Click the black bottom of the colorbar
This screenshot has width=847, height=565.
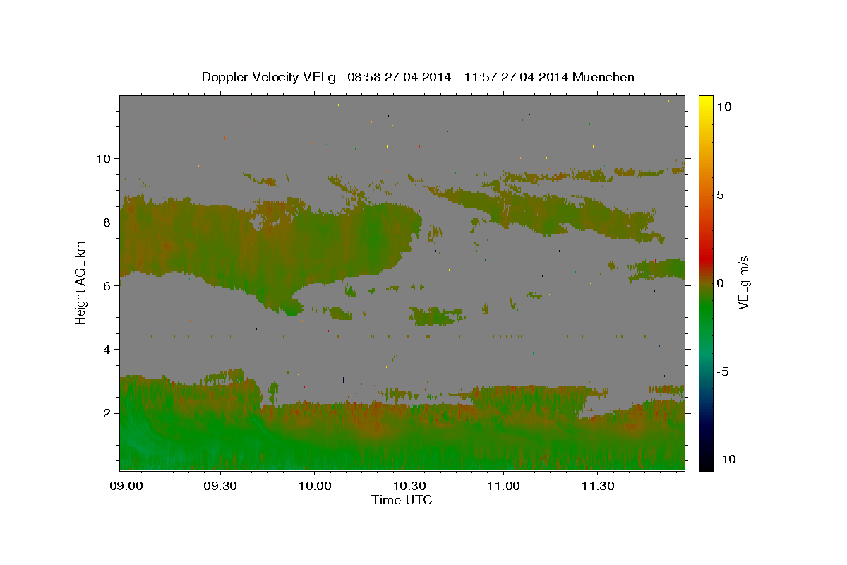click(705, 463)
